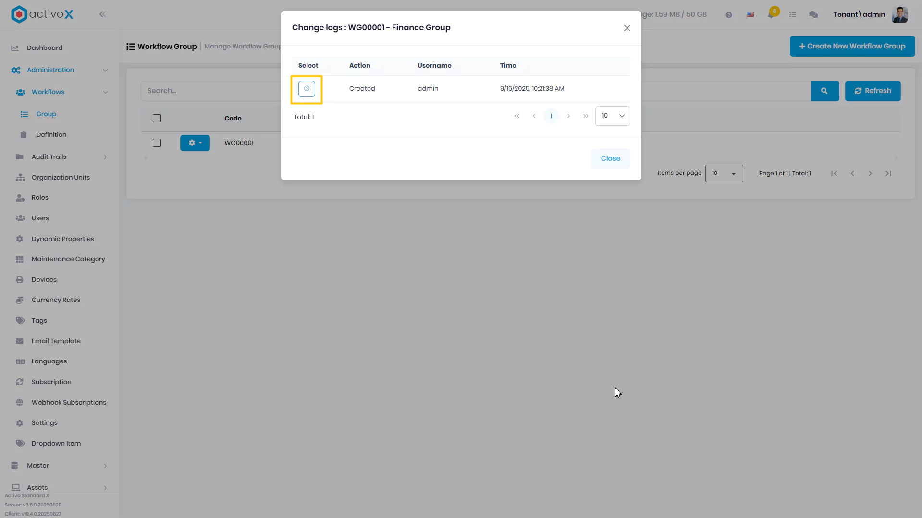Open the task list icon in header

[x=792, y=15]
